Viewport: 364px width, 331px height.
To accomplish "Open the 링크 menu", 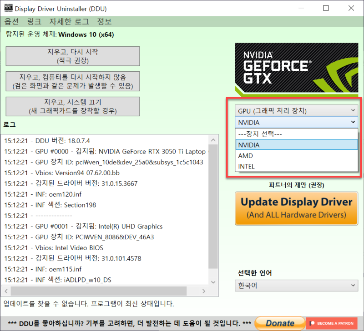I will coord(33,21).
